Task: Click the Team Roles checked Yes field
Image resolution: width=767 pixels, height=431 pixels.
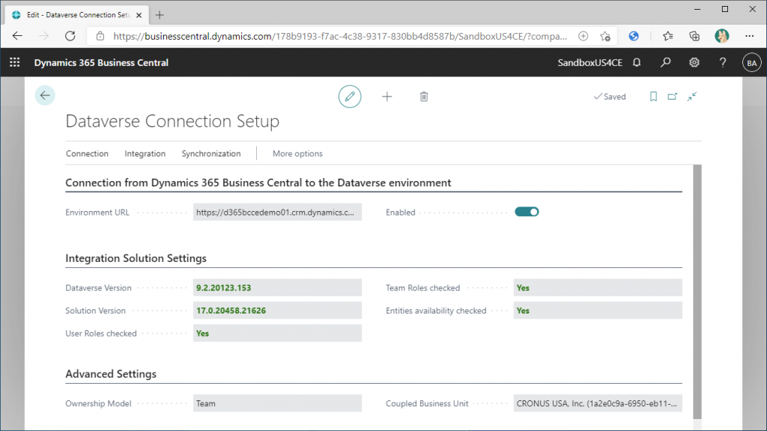Action: pyautogui.click(x=598, y=288)
